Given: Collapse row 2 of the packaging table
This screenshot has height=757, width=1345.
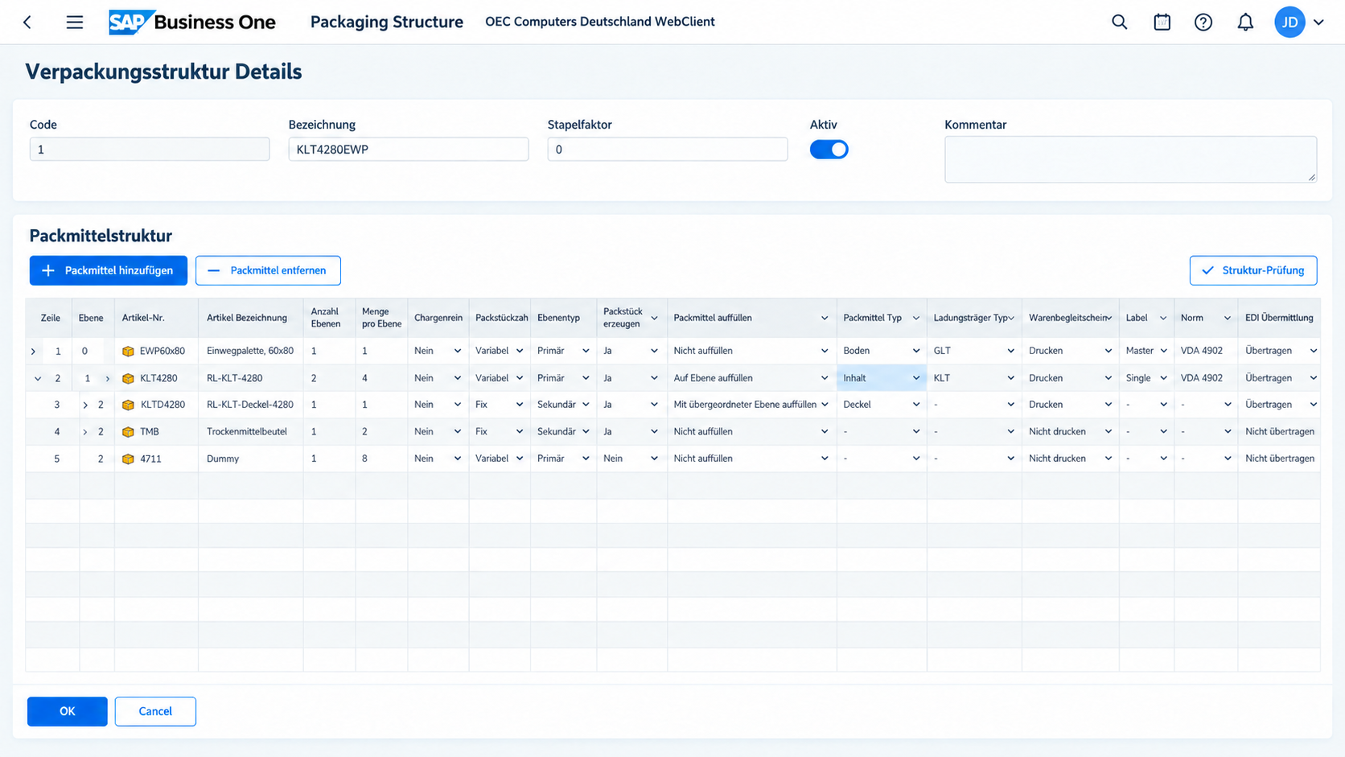Looking at the screenshot, I should pos(37,379).
